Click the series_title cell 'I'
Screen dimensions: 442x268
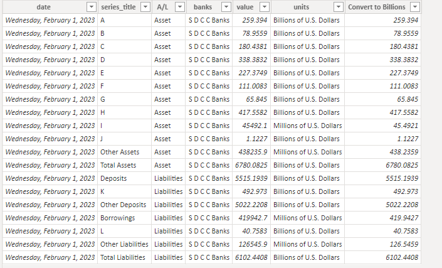tap(125, 126)
